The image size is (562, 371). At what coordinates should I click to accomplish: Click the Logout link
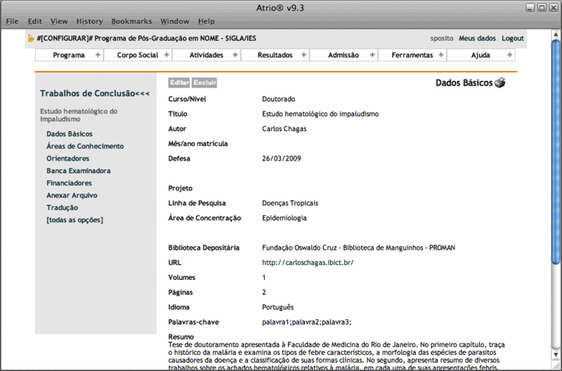(513, 38)
